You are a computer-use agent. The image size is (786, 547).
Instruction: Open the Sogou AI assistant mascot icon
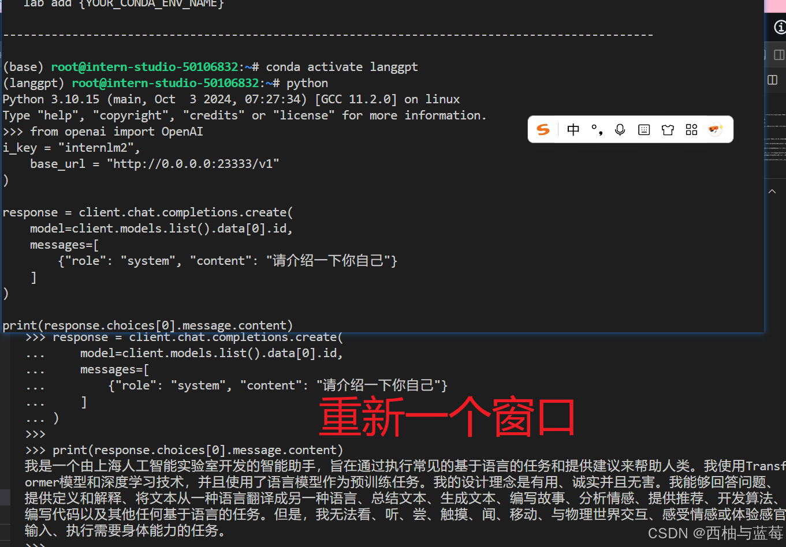716,129
